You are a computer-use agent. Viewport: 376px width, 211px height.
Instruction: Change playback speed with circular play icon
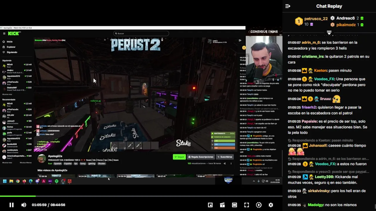[x=259, y=205]
